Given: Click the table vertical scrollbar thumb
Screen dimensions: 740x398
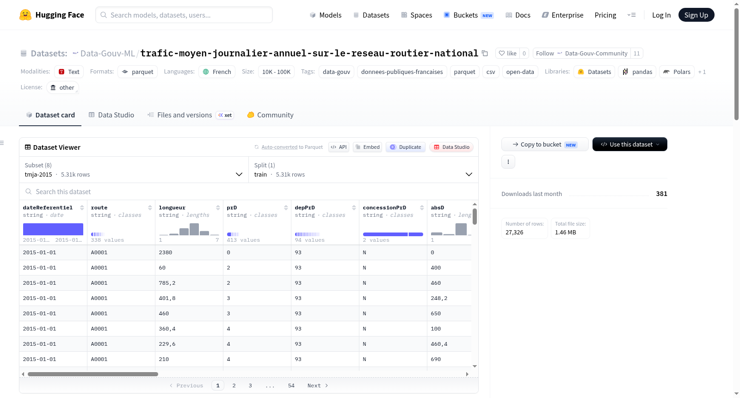Looking at the screenshot, I should point(475,216).
